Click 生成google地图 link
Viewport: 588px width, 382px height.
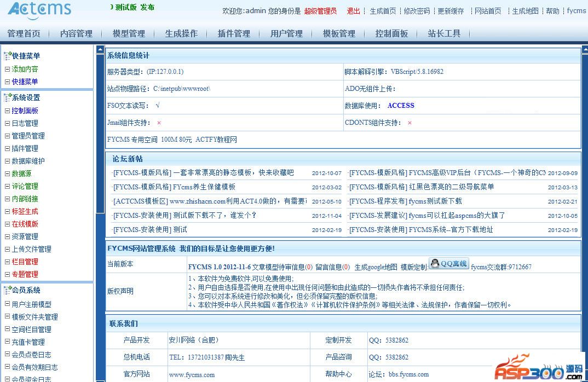(376, 267)
